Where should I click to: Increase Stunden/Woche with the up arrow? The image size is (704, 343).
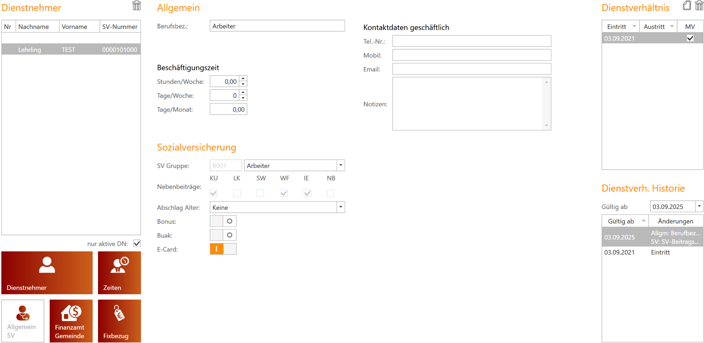click(243, 79)
